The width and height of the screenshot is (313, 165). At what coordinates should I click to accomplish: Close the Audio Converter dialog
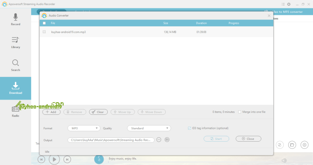[269, 16]
